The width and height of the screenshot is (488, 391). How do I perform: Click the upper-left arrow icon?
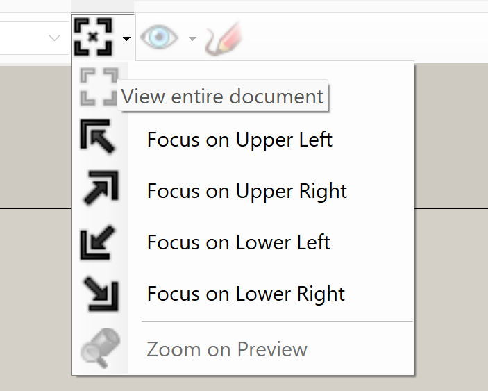click(99, 137)
